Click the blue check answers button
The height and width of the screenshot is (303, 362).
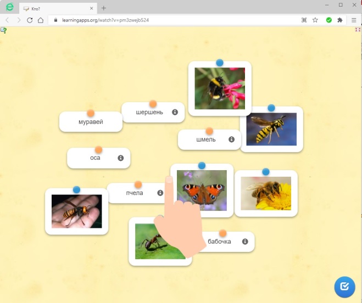[x=344, y=287]
